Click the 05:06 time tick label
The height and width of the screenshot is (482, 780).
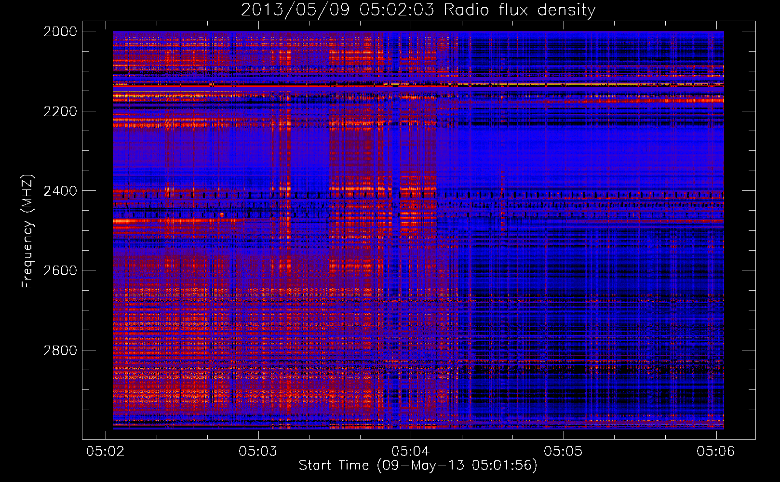click(x=715, y=451)
